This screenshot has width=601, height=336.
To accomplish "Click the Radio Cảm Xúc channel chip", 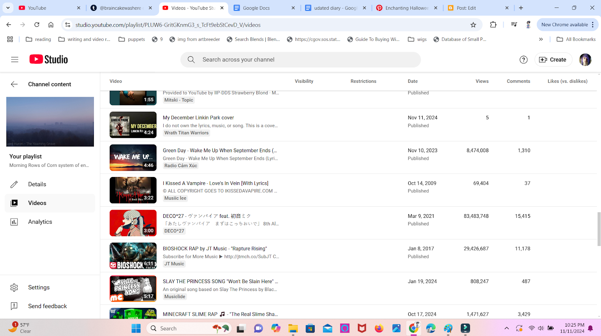I will point(181,166).
